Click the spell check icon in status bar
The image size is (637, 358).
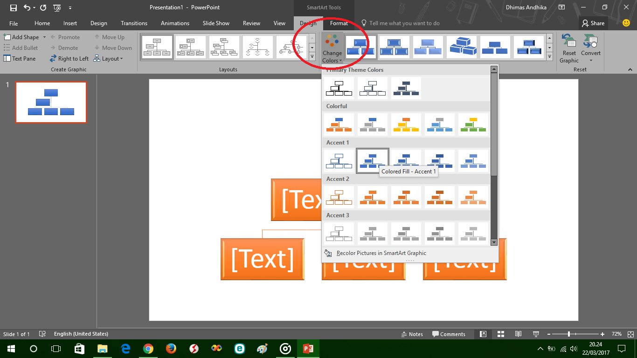tap(42, 334)
